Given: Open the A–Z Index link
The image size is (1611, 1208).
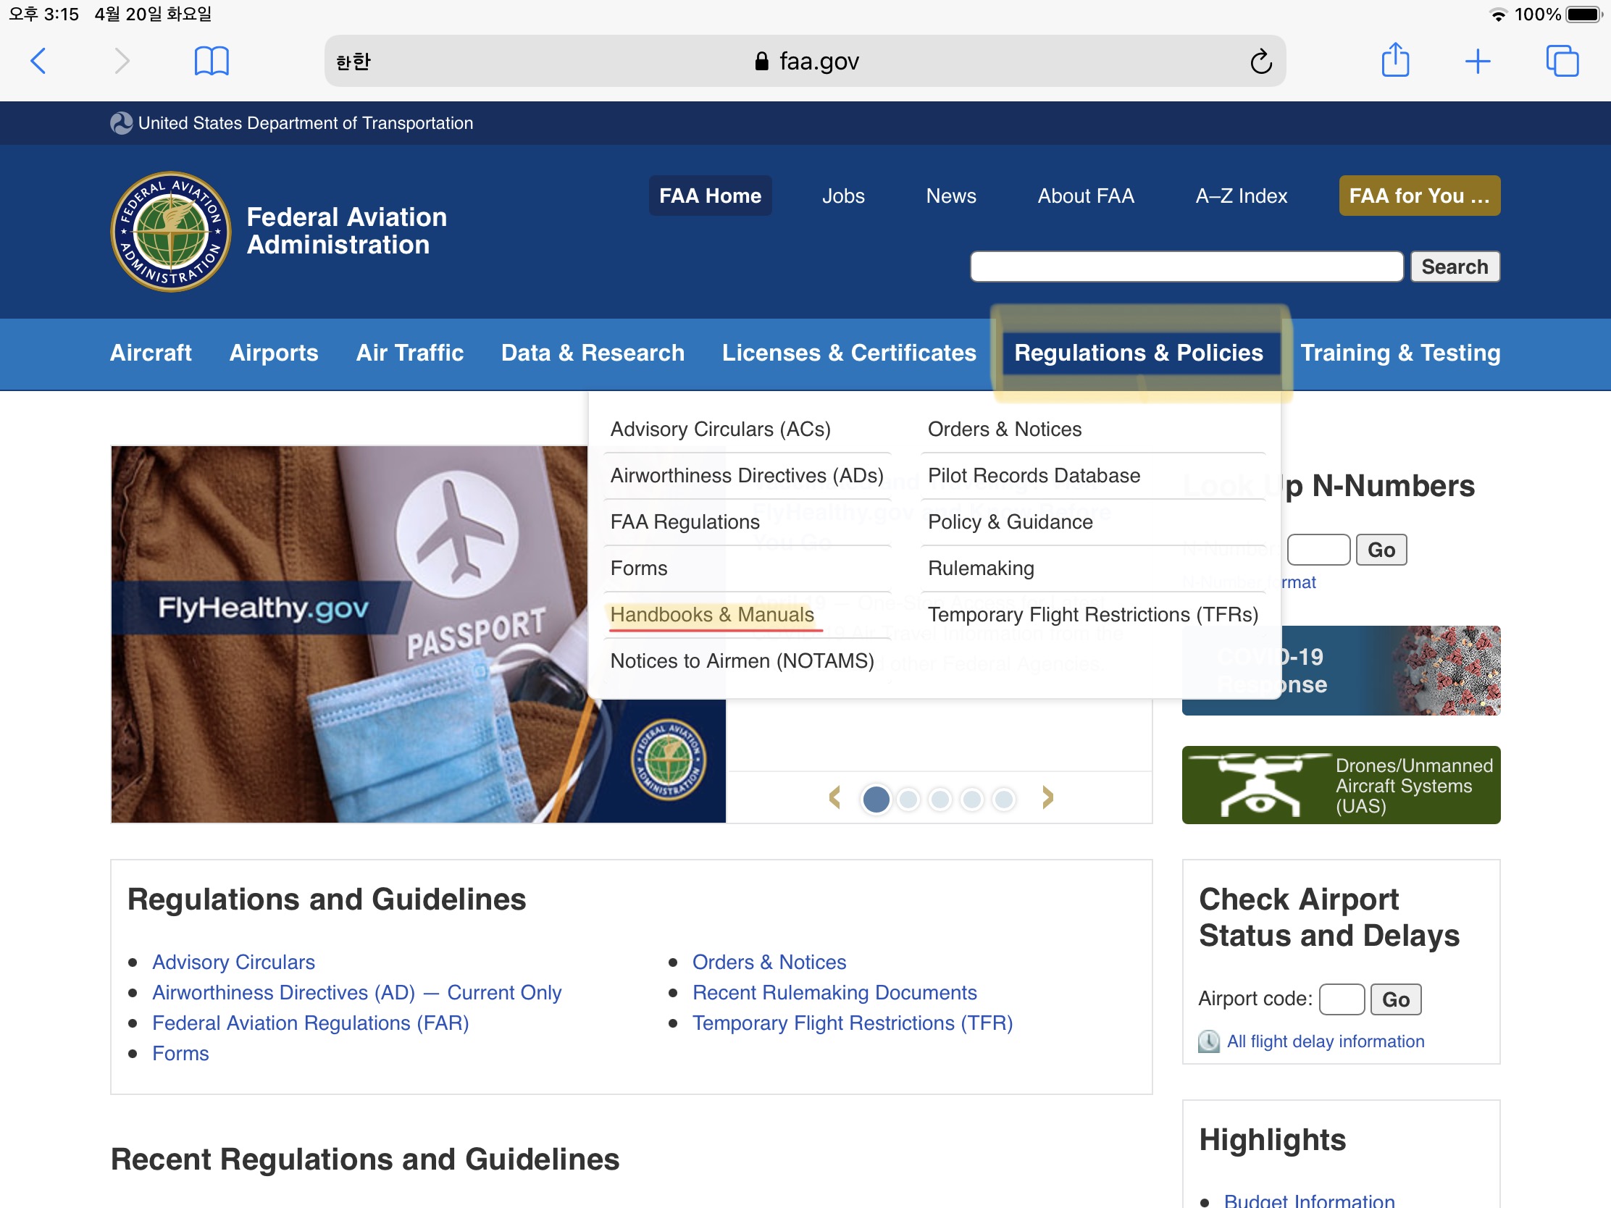Looking at the screenshot, I should 1242,196.
